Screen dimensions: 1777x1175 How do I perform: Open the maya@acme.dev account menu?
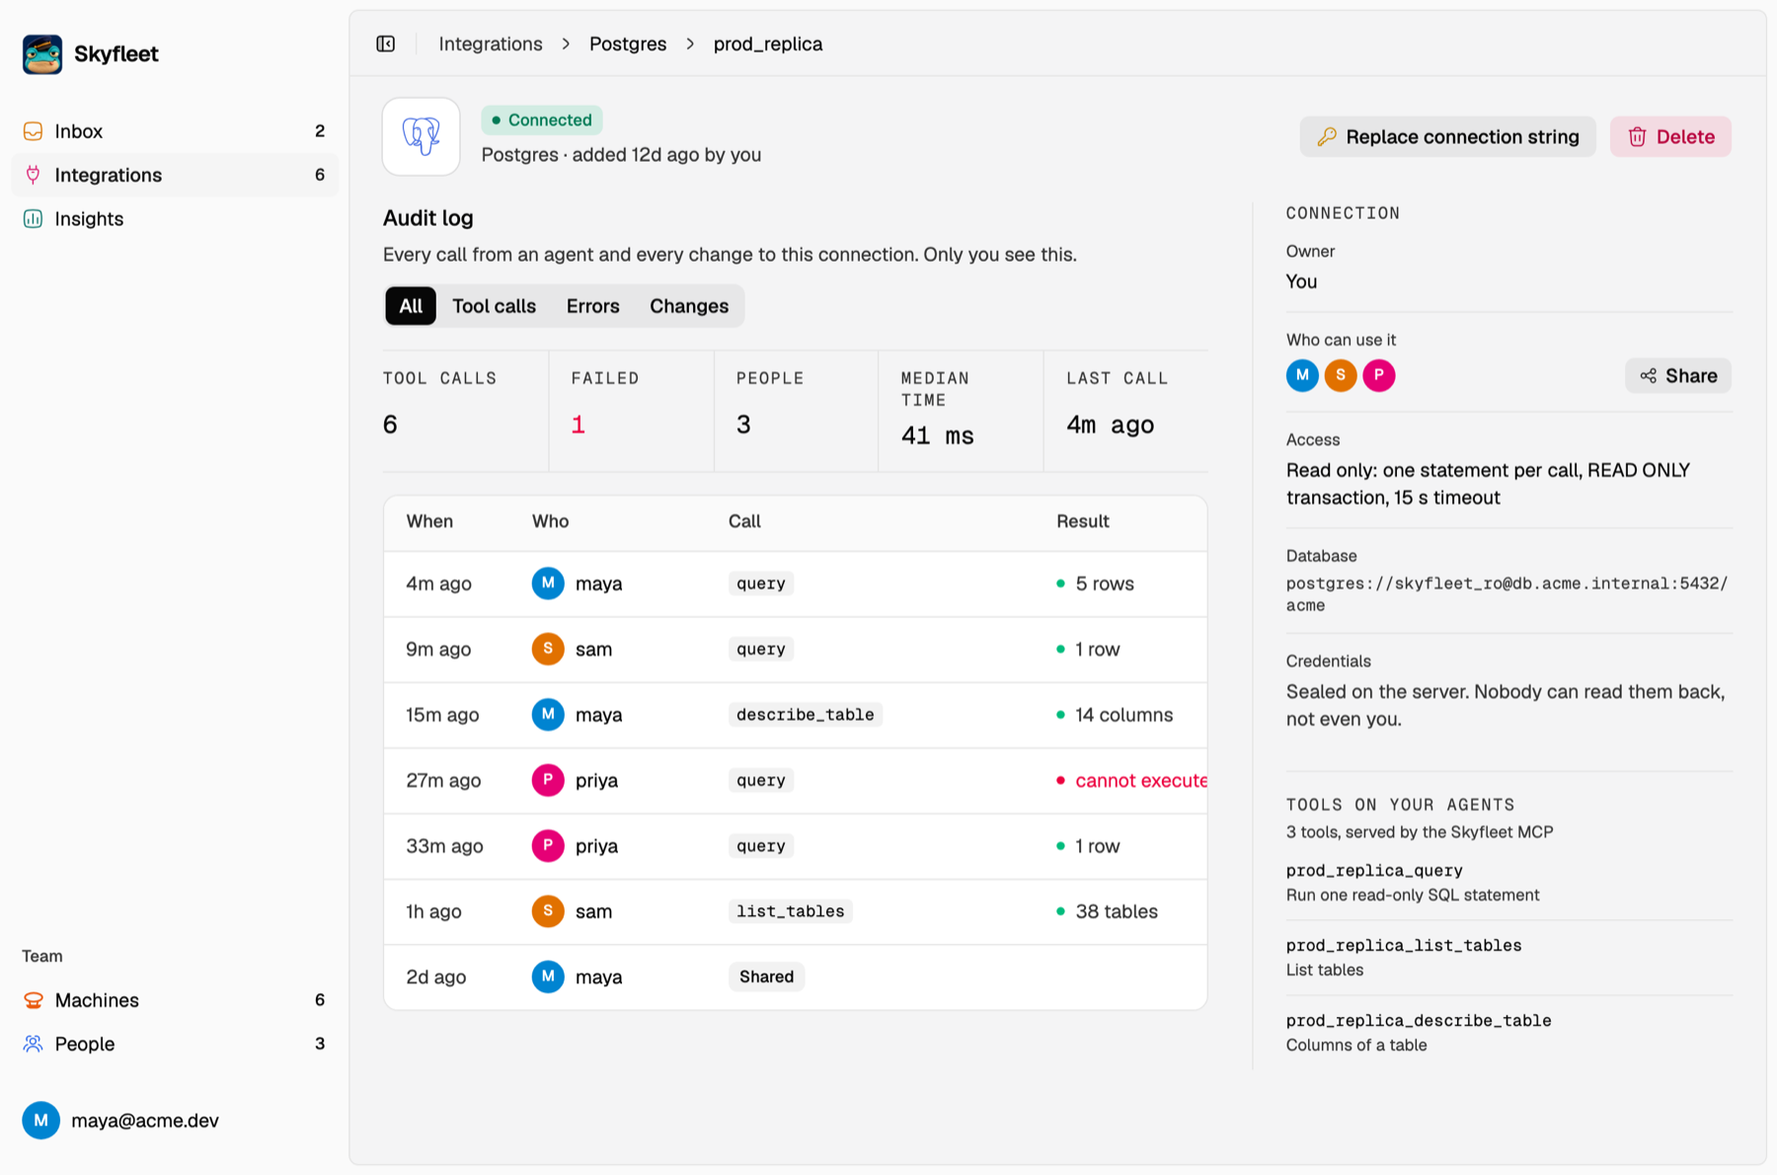click(175, 1120)
